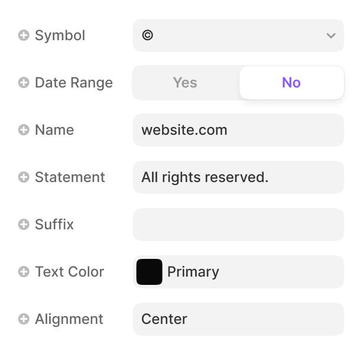The image size is (363, 357).
Task: Click the Text Color property label
Action: pos(69,272)
